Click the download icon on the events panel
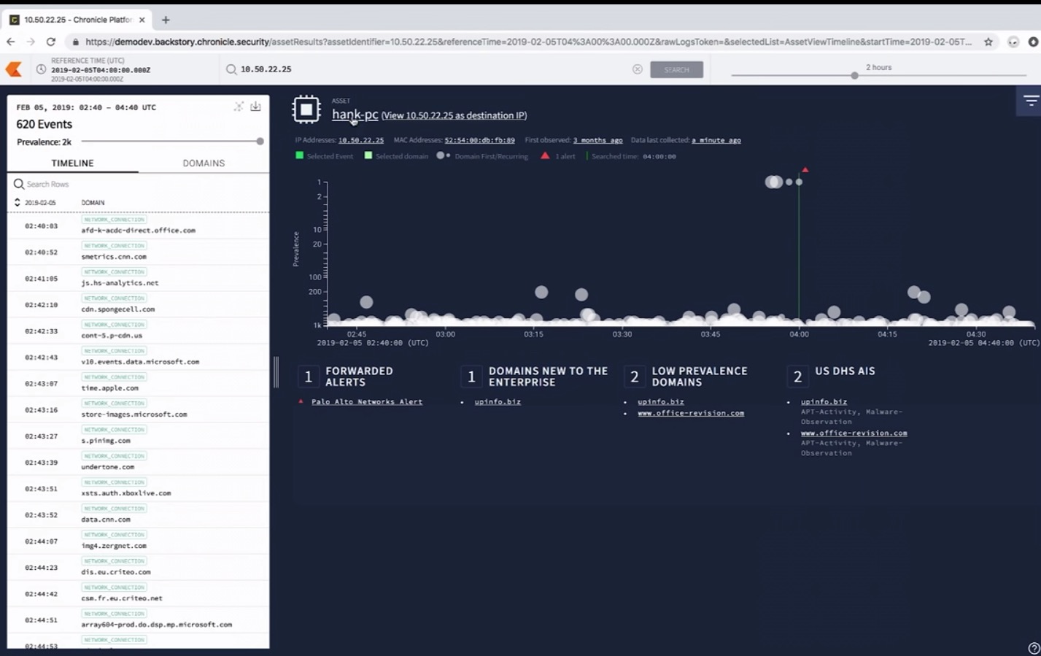 coord(254,105)
